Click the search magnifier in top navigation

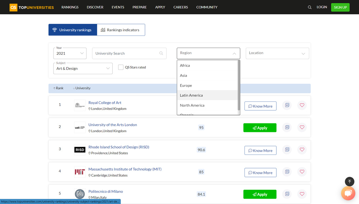[309, 7]
